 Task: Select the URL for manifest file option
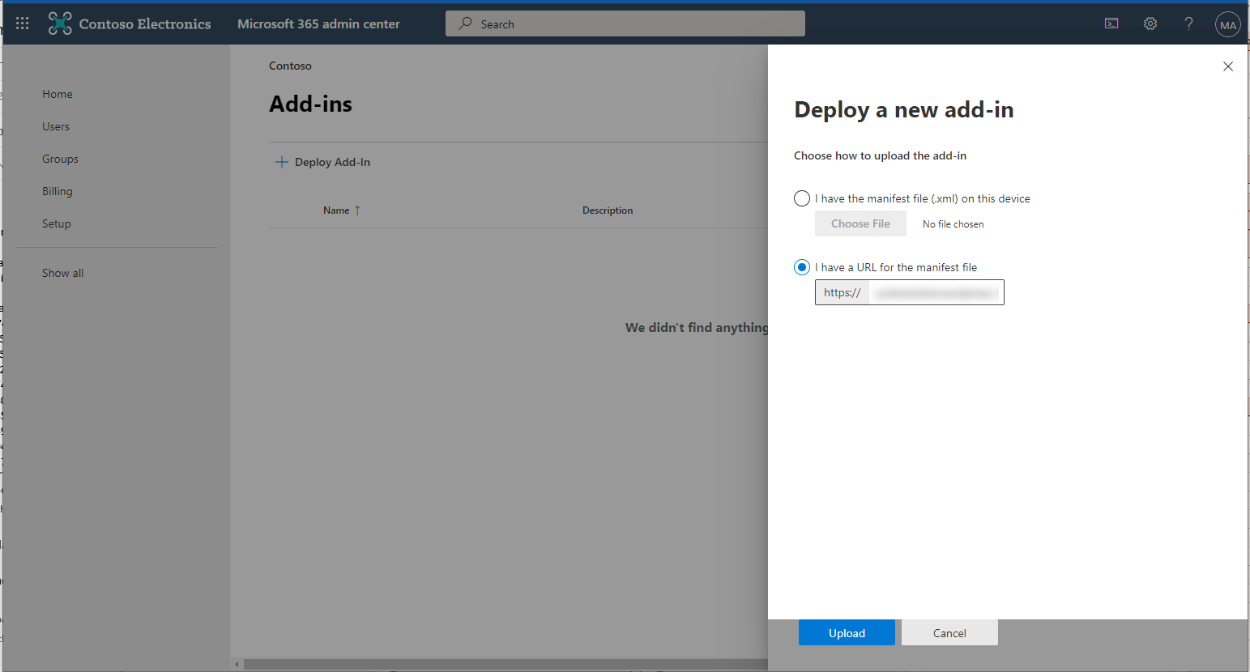tap(802, 267)
